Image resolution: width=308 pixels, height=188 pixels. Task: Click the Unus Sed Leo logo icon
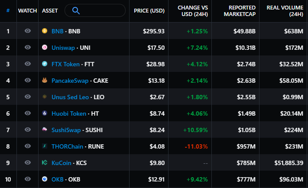point(45,97)
